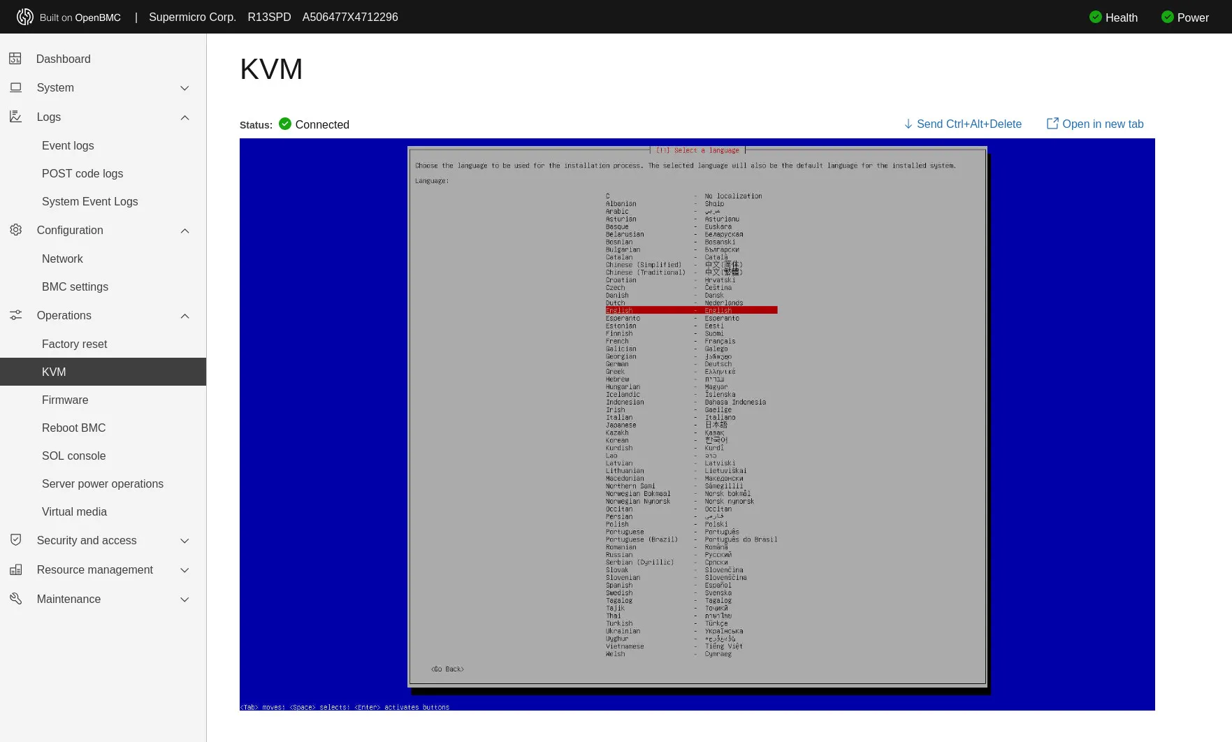Click the Configuration gear icon
Screen dimensions: 1232x742
pyautogui.click(x=15, y=230)
